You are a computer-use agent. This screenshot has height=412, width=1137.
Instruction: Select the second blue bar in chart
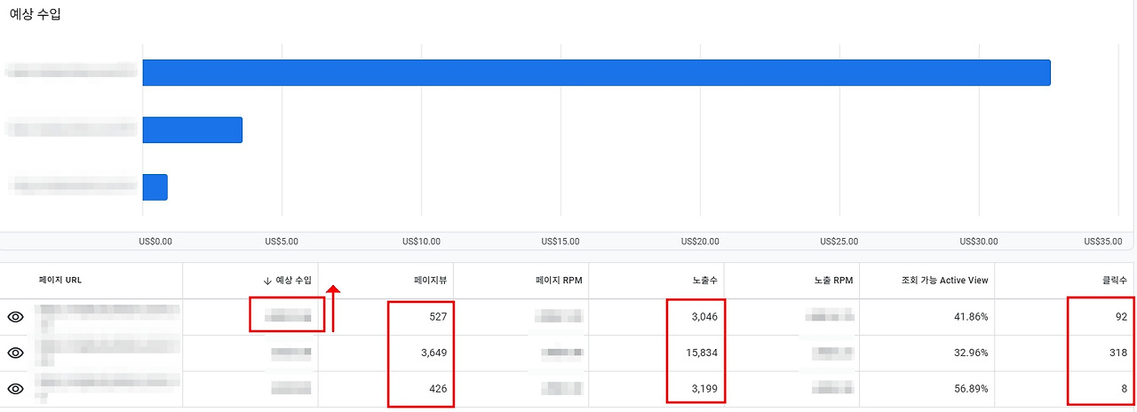(x=193, y=131)
